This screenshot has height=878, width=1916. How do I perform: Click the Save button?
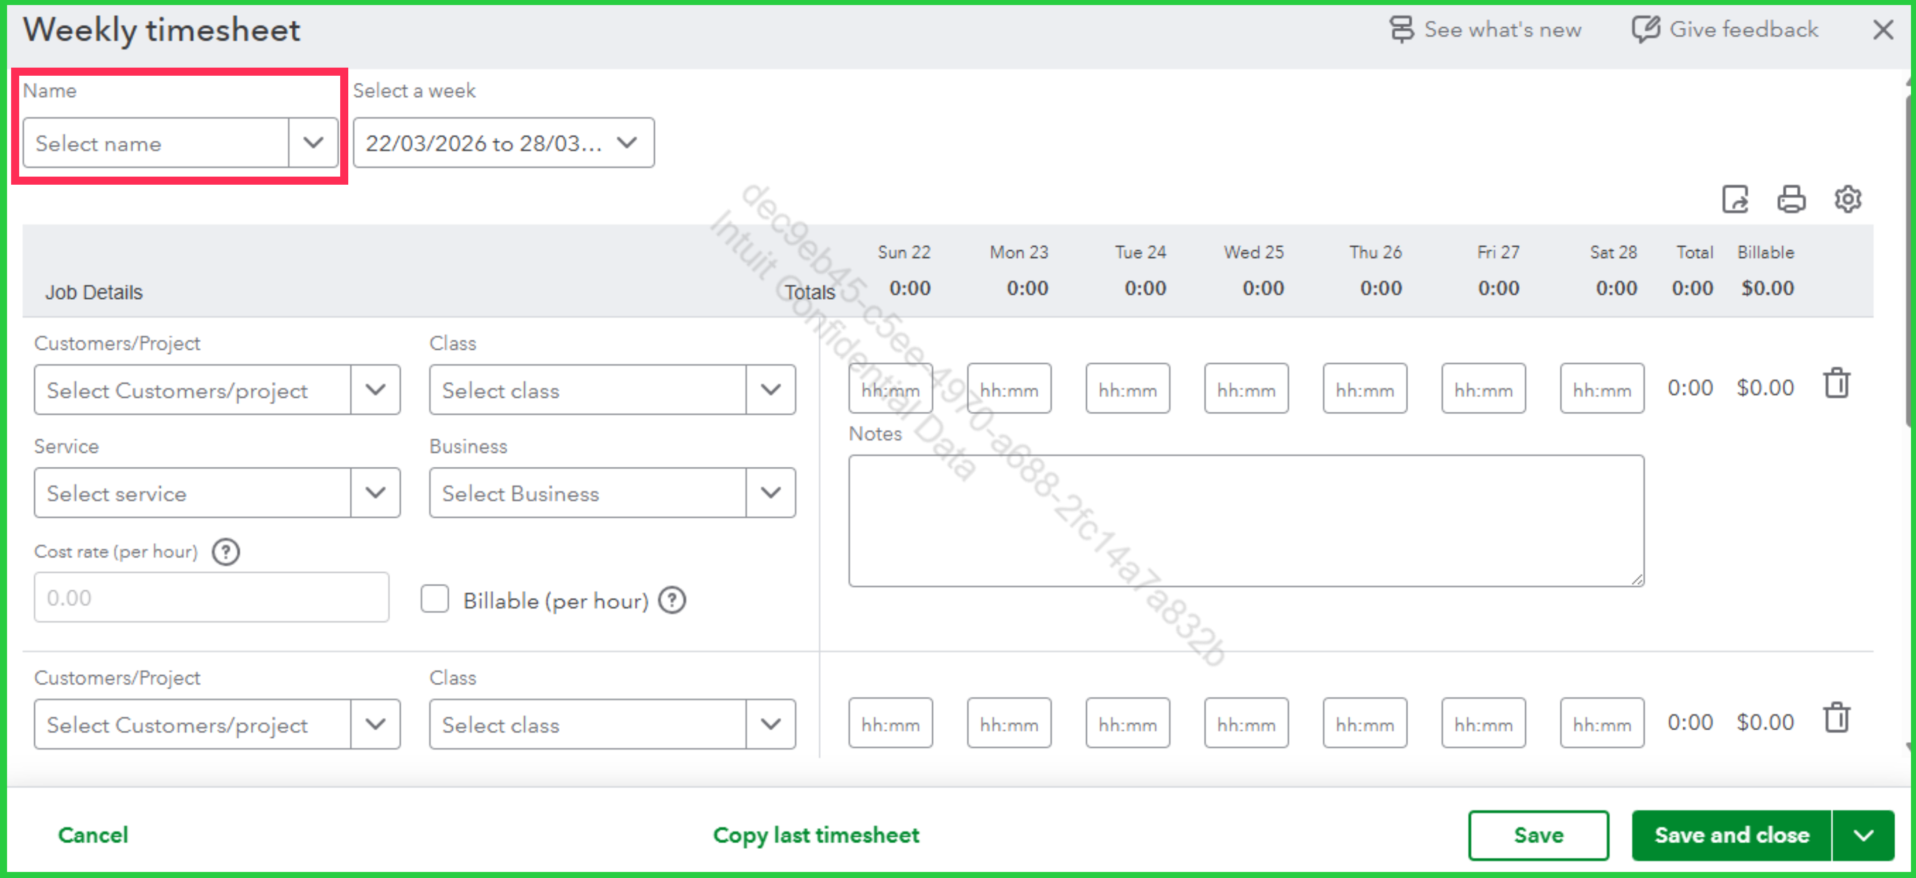click(x=1537, y=836)
